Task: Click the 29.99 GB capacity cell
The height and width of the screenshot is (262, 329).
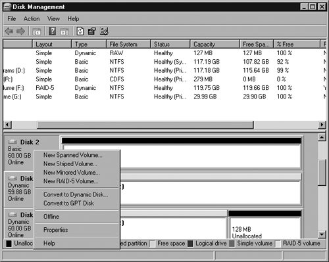Action: click(x=205, y=97)
